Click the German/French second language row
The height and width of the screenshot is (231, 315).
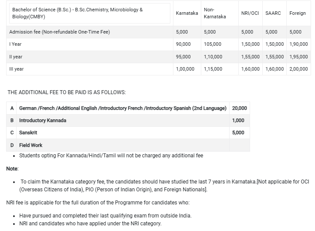tap(123, 108)
